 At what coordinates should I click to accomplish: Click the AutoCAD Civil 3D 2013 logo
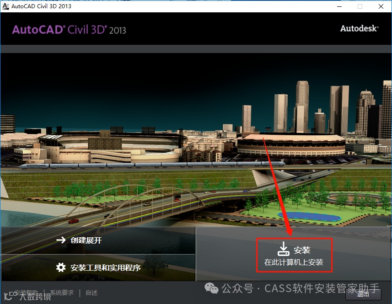click(x=69, y=30)
